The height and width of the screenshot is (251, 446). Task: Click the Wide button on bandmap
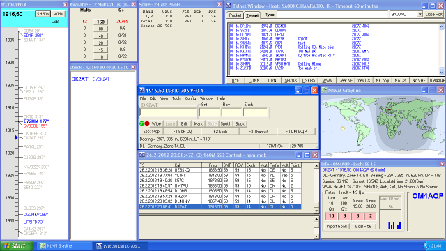(x=58, y=14)
